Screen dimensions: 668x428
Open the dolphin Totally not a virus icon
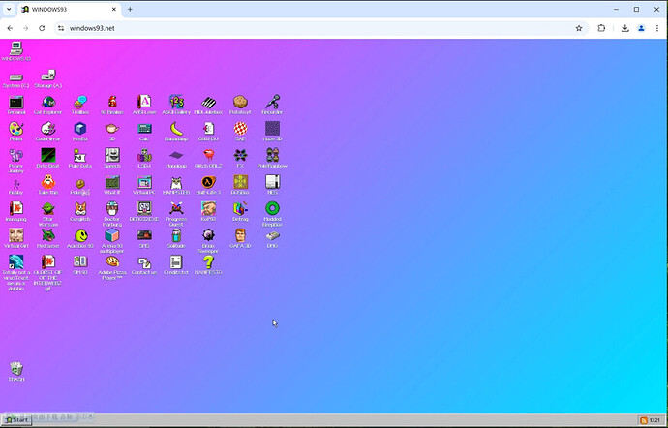click(16, 262)
